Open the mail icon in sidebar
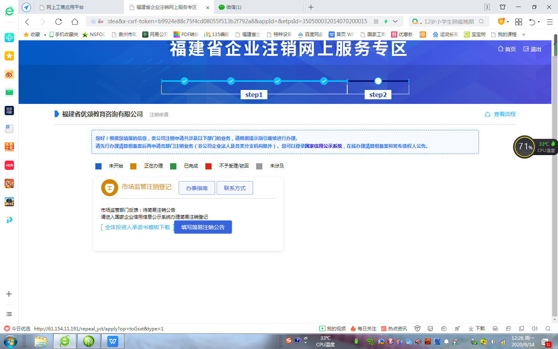Screen dimensions: 558x349 point(9,92)
